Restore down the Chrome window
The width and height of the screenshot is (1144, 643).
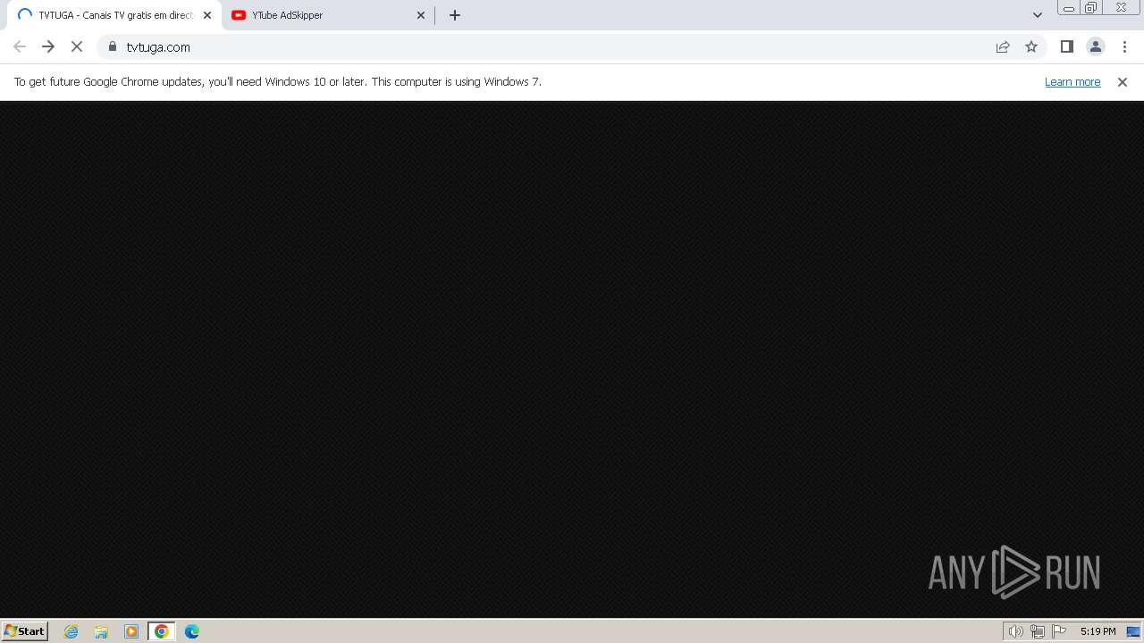1091,7
